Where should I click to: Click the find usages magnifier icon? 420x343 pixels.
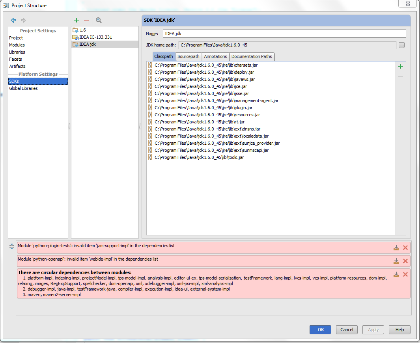[99, 20]
